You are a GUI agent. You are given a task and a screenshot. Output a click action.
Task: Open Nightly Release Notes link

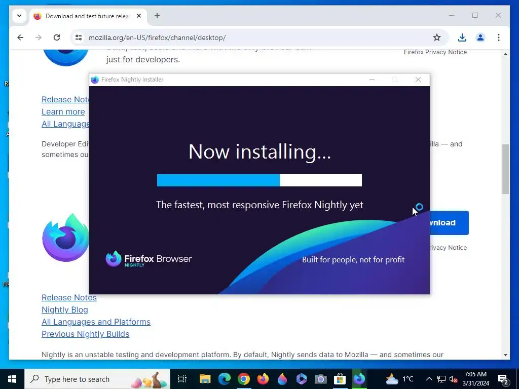pos(69,297)
